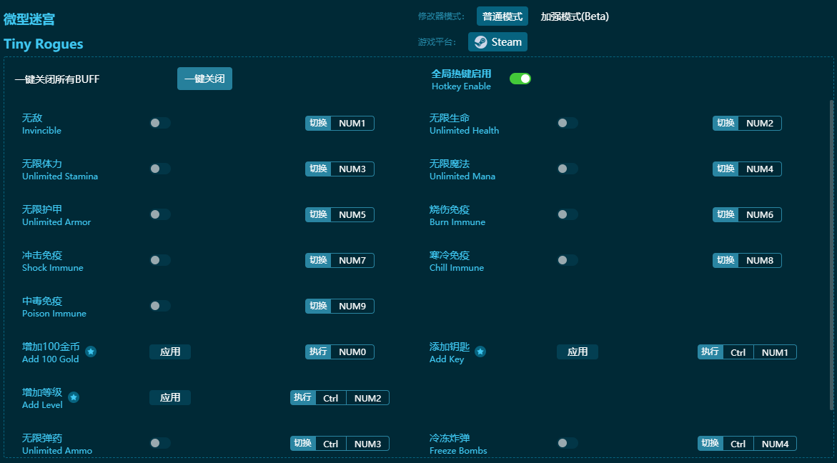
Task: Enable Unlimited Ammo toggle
Action: (159, 443)
